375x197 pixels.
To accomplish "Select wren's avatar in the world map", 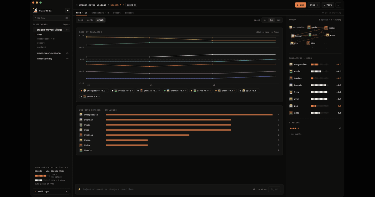I will [327, 35].
